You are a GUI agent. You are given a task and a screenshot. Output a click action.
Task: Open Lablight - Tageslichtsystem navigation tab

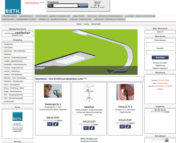pos(140,16)
